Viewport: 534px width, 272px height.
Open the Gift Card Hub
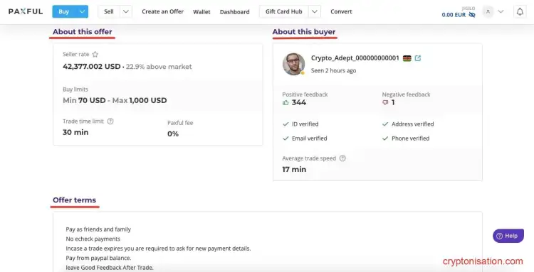click(x=283, y=11)
